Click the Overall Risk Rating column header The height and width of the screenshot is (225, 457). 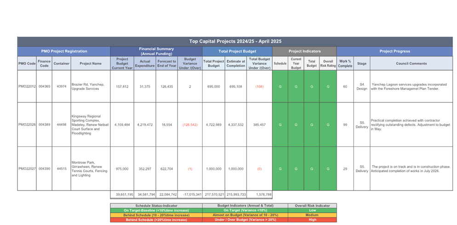point(328,63)
